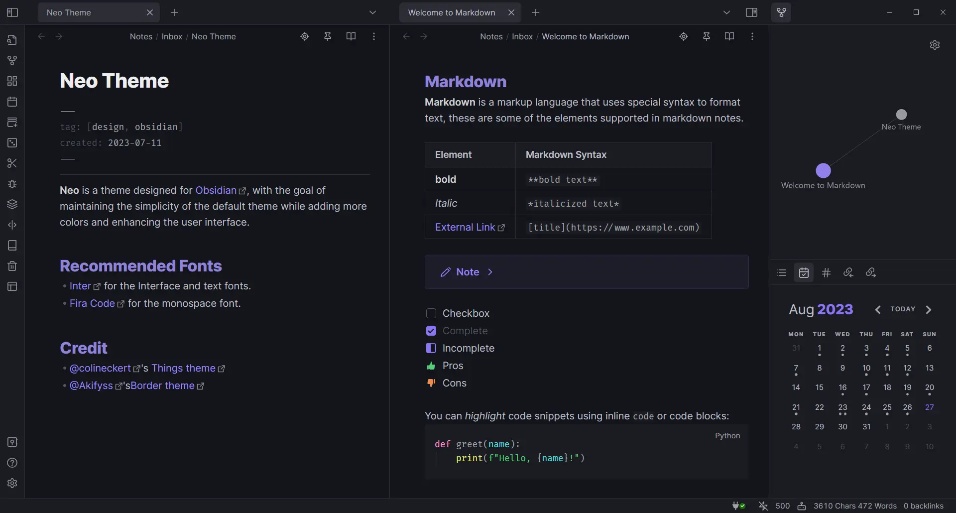This screenshot has width=956, height=513.
Task: Add new tab in right pane
Action: [536, 12]
